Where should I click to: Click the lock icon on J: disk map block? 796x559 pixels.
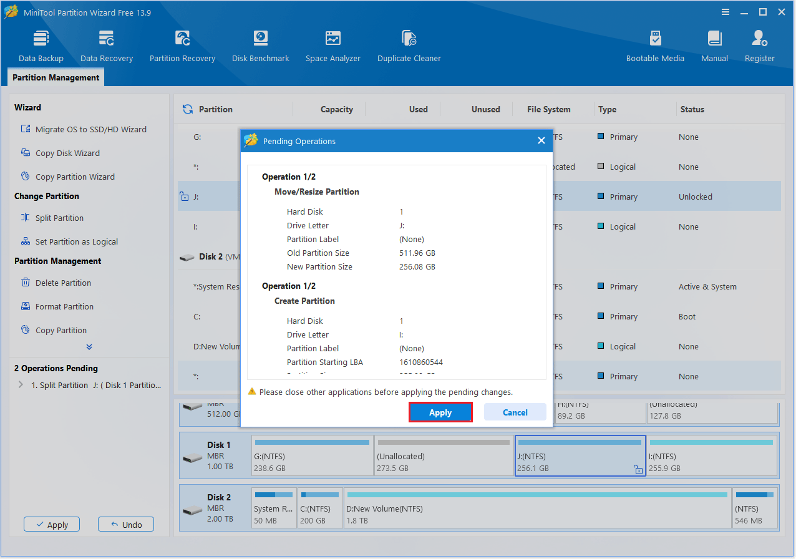point(638,469)
